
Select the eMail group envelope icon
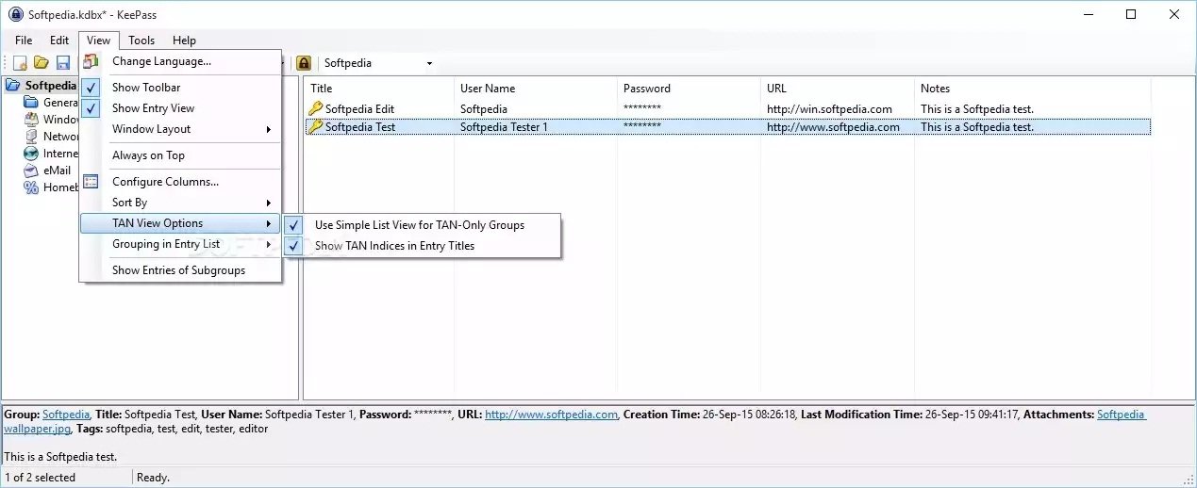click(x=31, y=171)
